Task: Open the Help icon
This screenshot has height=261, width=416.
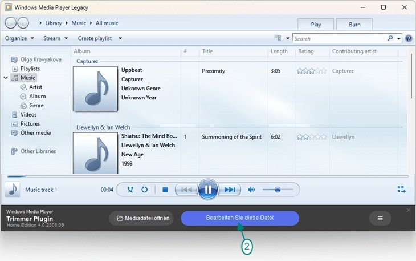Action: tap(409, 38)
